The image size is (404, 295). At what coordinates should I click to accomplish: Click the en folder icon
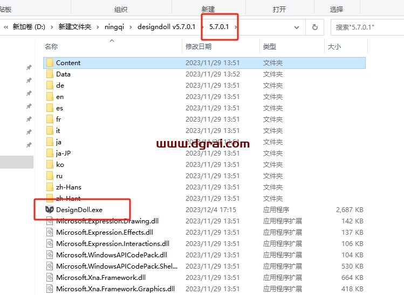pyautogui.click(x=50, y=97)
